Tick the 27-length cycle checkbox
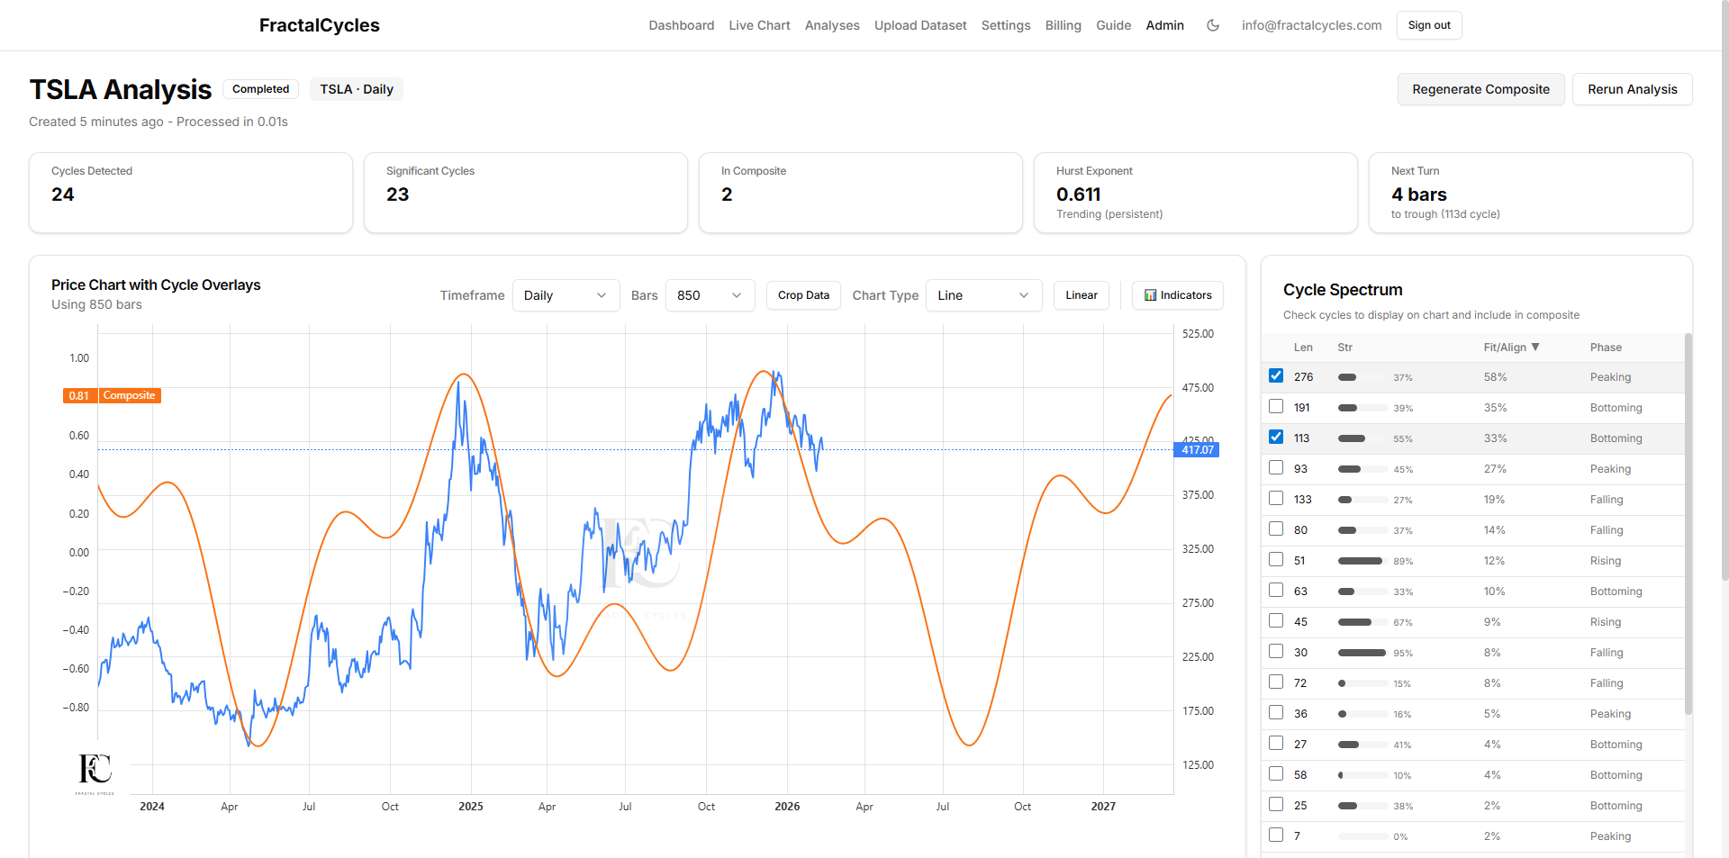 click(1276, 744)
